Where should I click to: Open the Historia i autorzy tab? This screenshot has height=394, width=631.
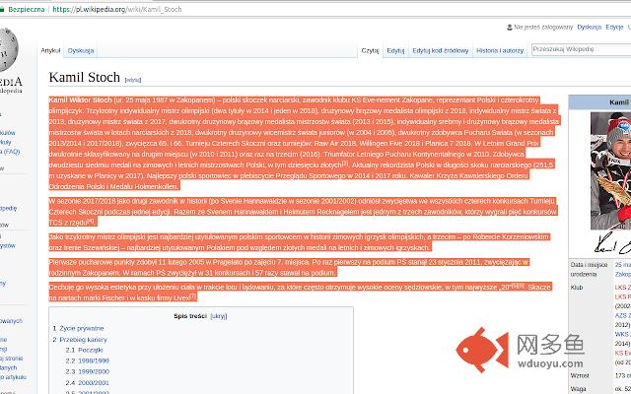(500, 50)
